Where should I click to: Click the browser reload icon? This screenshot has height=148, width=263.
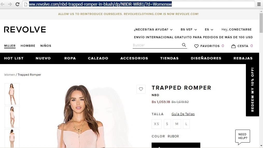click(17, 4)
